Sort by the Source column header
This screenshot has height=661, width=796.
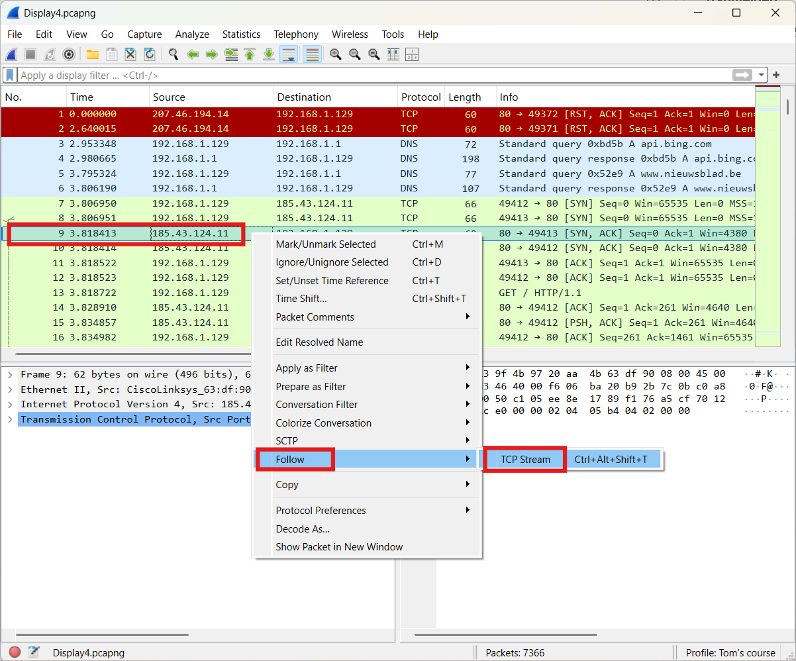pyautogui.click(x=211, y=97)
